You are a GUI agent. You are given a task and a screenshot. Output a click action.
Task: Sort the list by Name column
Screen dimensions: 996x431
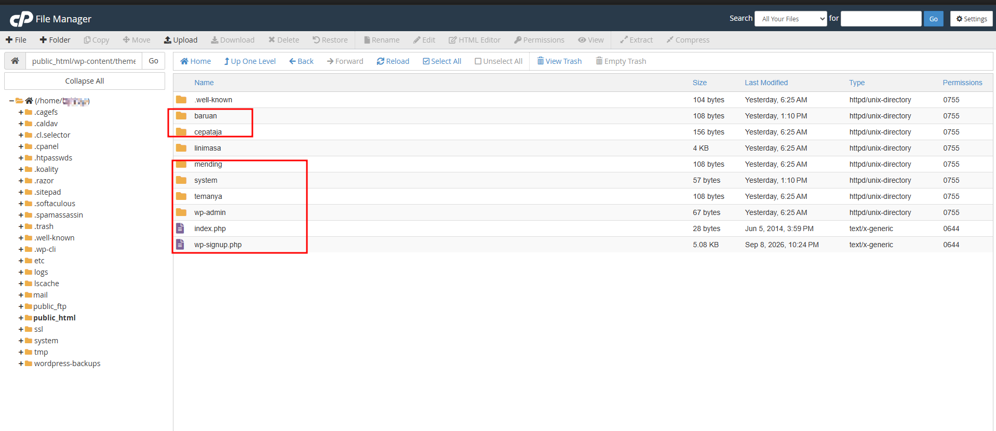coord(204,83)
